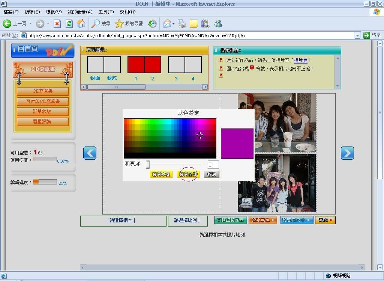Open the 請選擇相本 album dropdown
Viewport: 384px width, 281px height.
click(123, 221)
